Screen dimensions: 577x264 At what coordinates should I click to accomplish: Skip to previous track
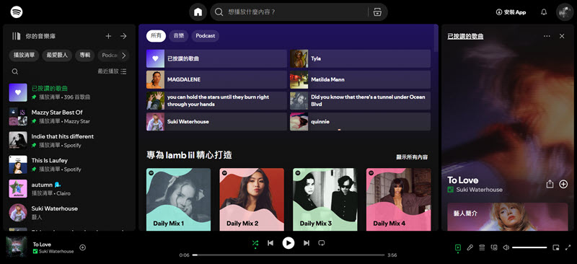(270, 243)
